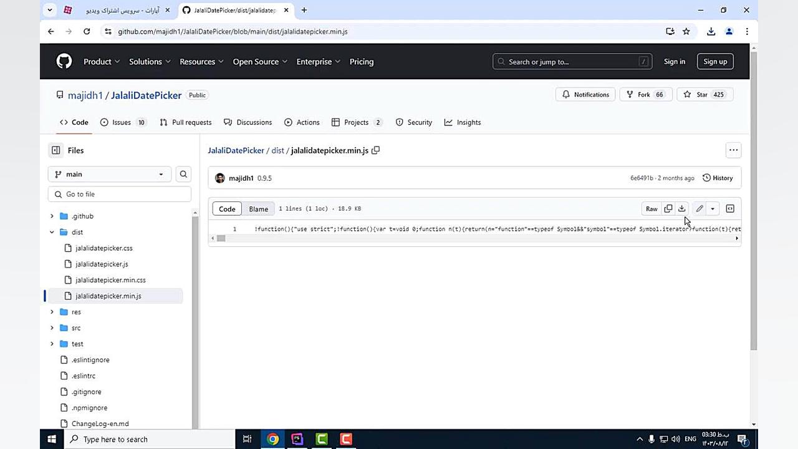Open the Raw file view

(651, 209)
